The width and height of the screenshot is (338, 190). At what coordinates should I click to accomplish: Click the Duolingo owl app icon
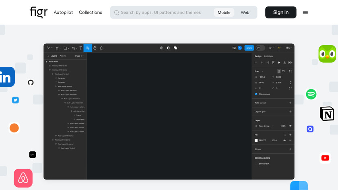pos(327,54)
